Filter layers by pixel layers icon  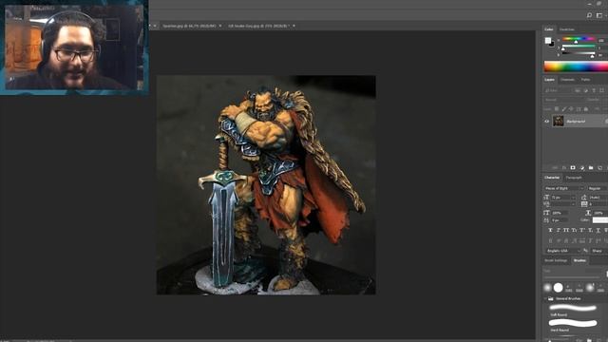pyautogui.click(x=578, y=90)
